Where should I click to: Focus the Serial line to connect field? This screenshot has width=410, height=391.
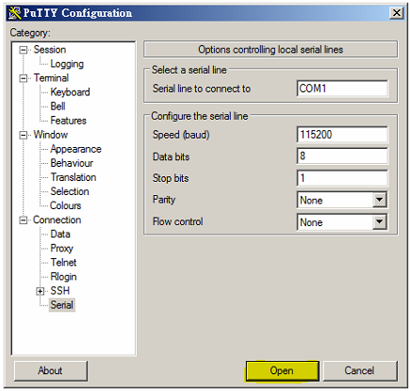(x=342, y=89)
